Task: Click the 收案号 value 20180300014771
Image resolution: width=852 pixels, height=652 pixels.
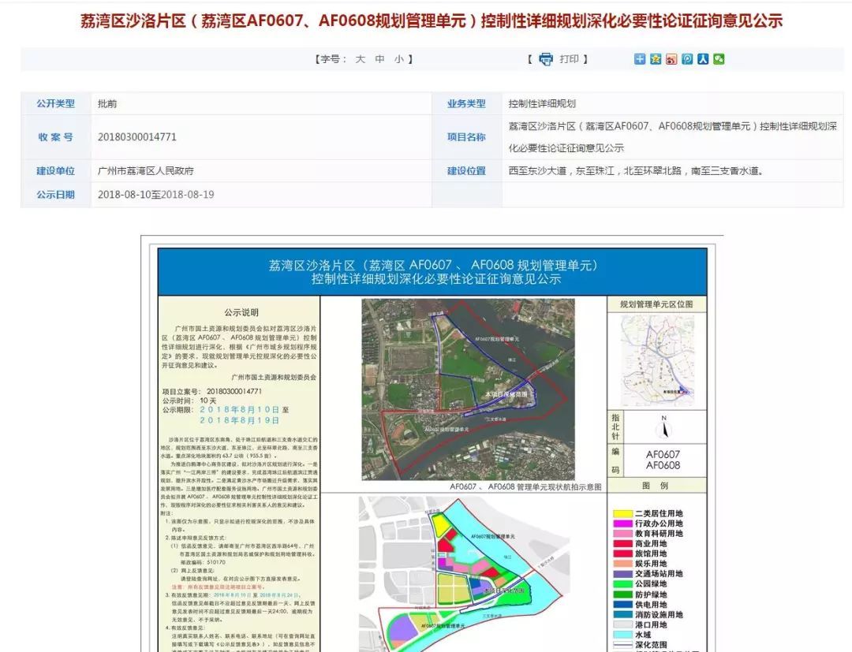Action: (x=137, y=136)
